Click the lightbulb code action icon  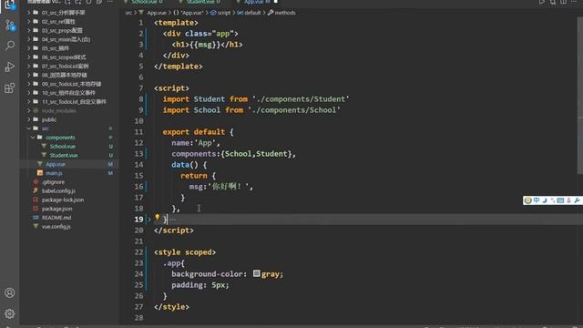[x=158, y=217]
